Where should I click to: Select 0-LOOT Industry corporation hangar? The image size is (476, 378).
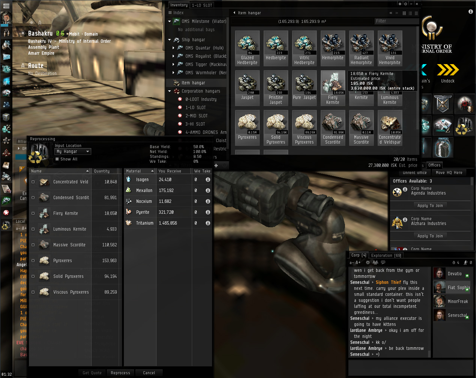tap(201, 99)
